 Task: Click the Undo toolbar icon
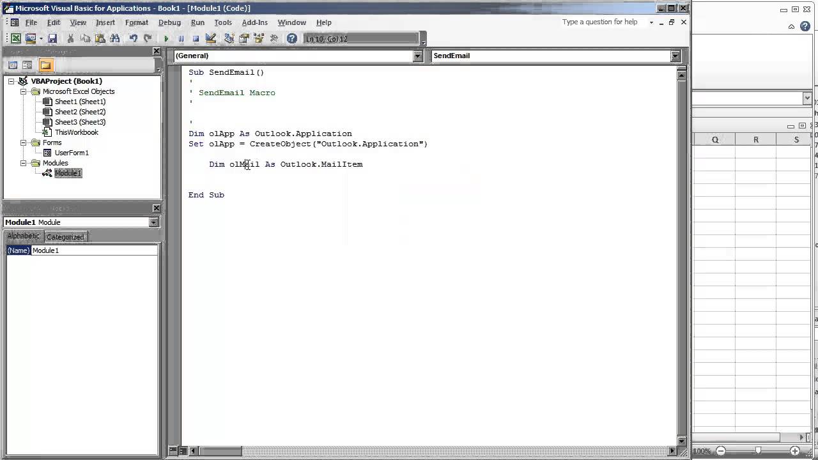point(133,39)
